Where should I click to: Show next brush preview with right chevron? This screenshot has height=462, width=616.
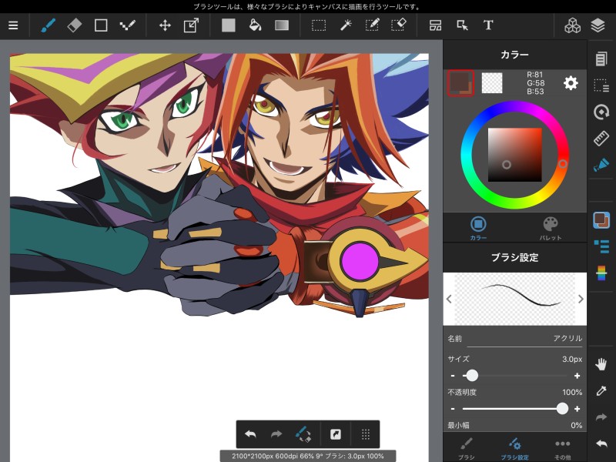pos(581,299)
